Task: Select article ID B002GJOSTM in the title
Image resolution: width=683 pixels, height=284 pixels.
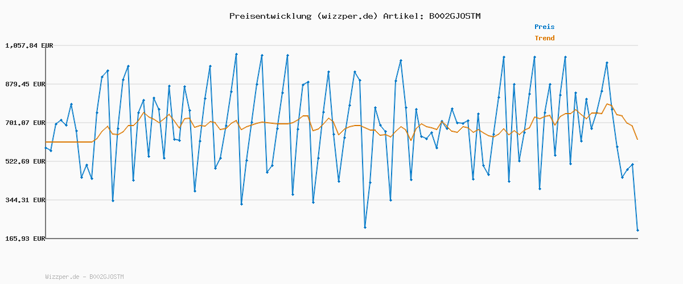Action: (453, 16)
